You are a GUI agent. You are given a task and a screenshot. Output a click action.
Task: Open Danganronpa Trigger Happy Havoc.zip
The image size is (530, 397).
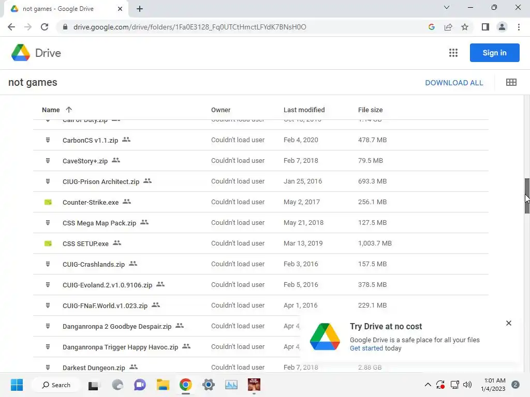pos(120,347)
